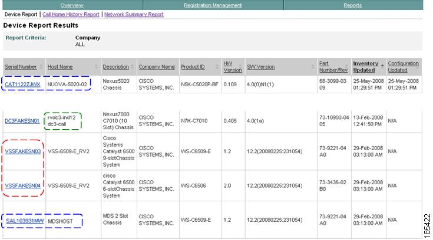Select the Catalyst 6500 6-slot Chassis description

pyautogui.click(x=118, y=186)
